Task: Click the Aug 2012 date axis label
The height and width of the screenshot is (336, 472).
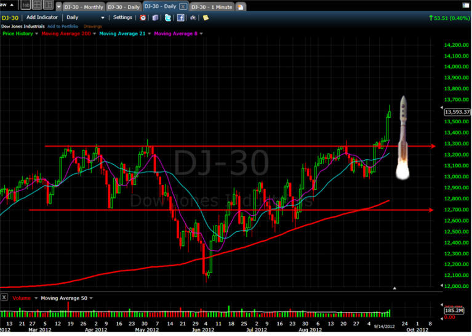Action: tap(310, 330)
